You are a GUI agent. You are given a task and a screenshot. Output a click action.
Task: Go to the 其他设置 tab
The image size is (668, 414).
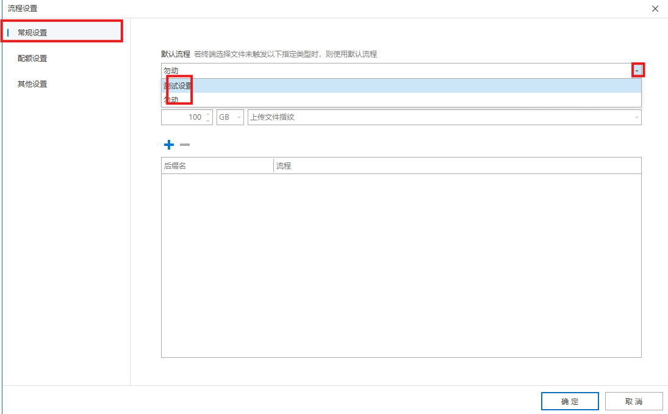coord(32,84)
